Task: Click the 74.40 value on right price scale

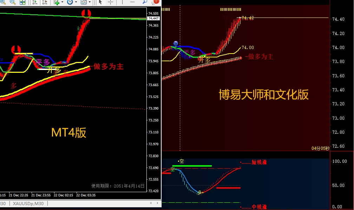Action: (338, 19)
